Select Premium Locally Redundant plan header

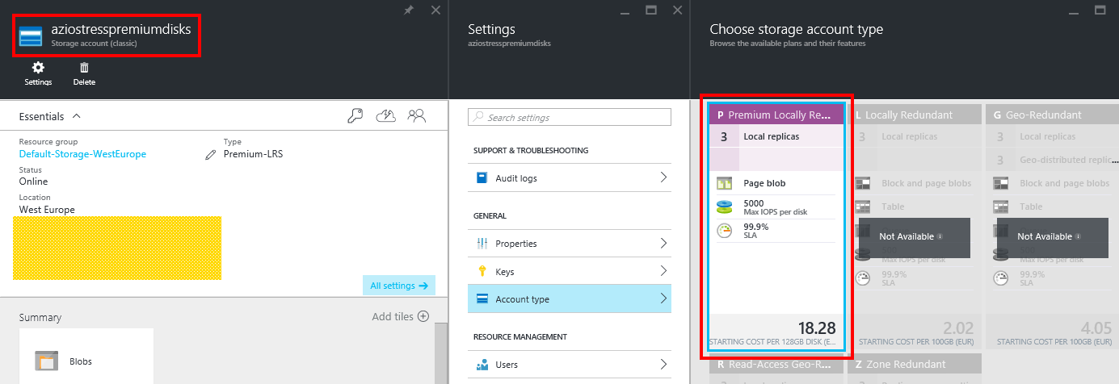(776, 115)
